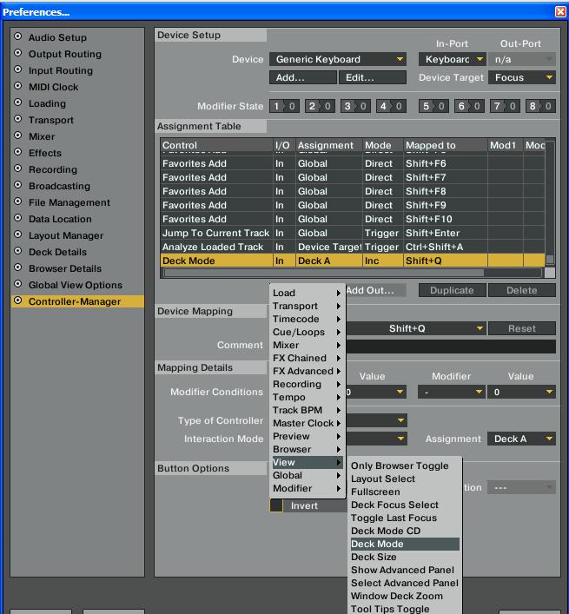Click the Edit... device button

click(373, 77)
